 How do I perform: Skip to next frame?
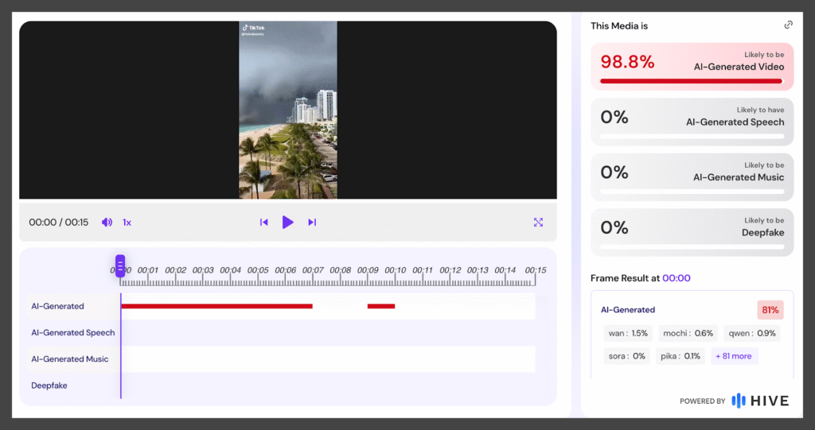[x=312, y=223]
